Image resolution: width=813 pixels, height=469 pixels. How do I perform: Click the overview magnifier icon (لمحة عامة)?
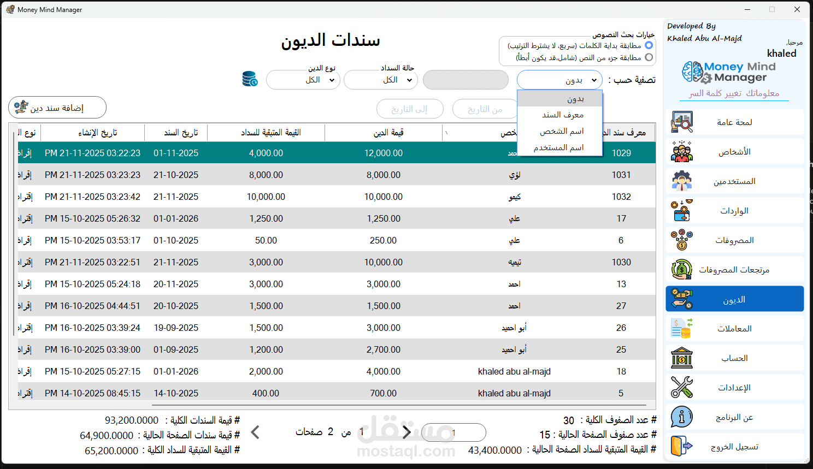pyautogui.click(x=682, y=122)
